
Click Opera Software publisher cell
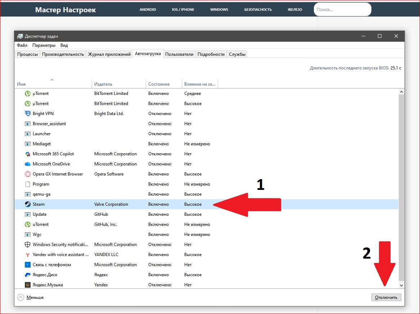coord(109,174)
